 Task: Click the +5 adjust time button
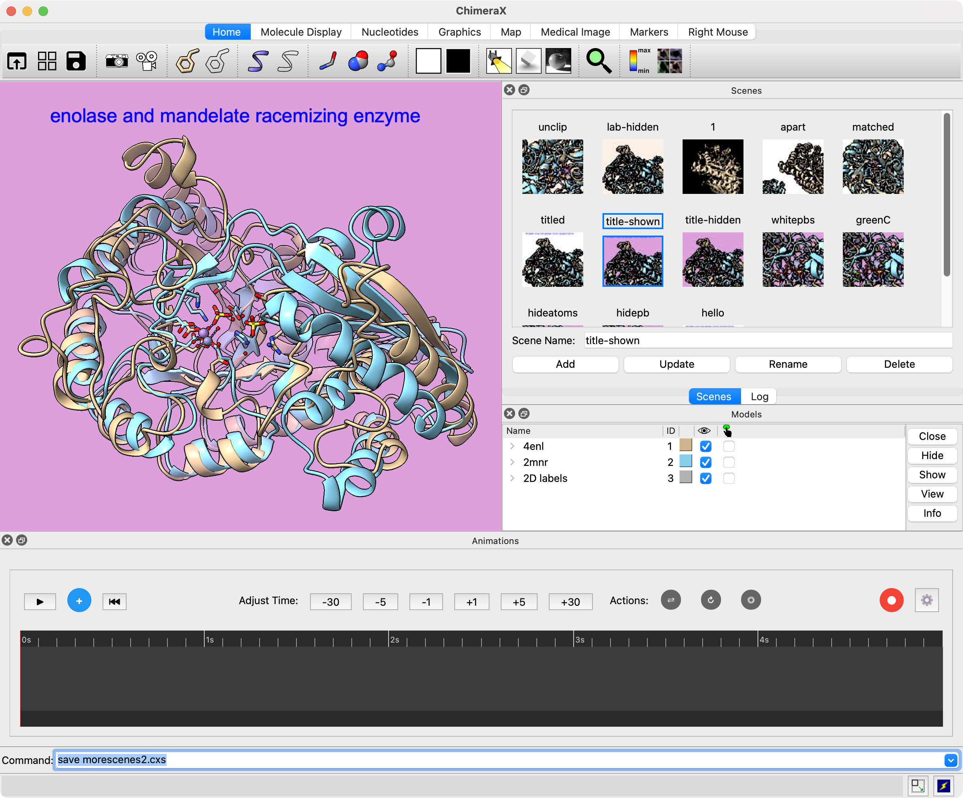[519, 602]
